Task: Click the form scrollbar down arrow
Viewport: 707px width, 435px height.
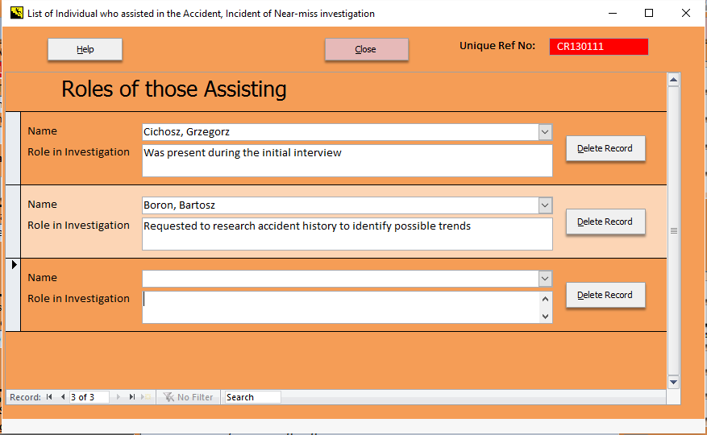Action: pyautogui.click(x=674, y=383)
